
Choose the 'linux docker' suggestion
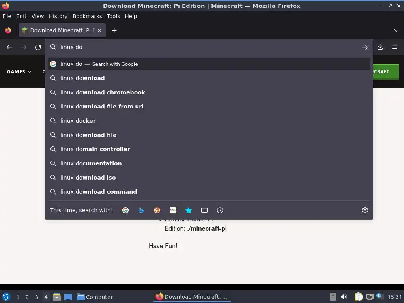pyautogui.click(x=209, y=121)
